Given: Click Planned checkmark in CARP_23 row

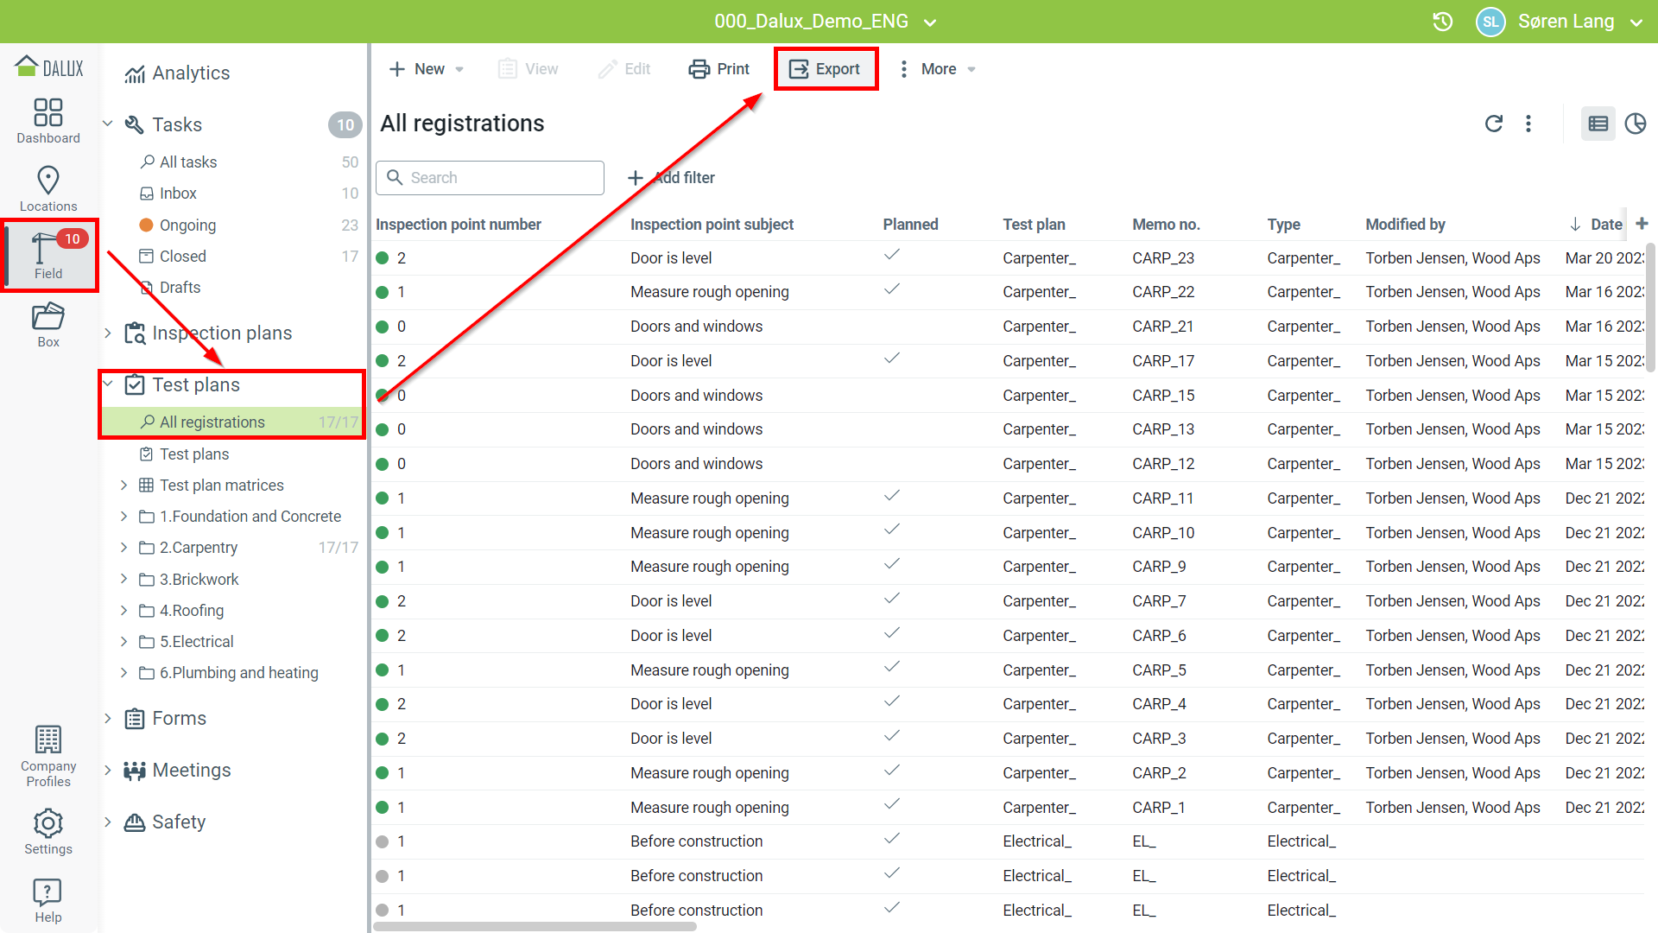Looking at the screenshot, I should pos(892,256).
